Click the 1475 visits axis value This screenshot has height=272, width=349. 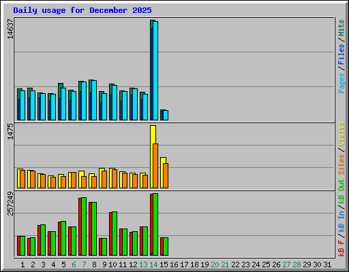pos(10,131)
